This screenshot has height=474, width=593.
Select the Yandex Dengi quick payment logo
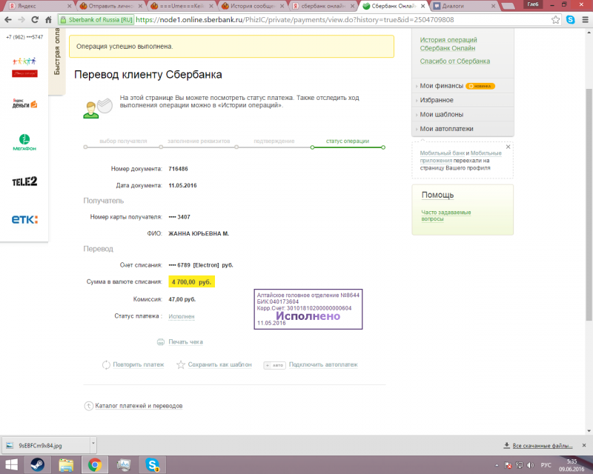tap(24, 104)
